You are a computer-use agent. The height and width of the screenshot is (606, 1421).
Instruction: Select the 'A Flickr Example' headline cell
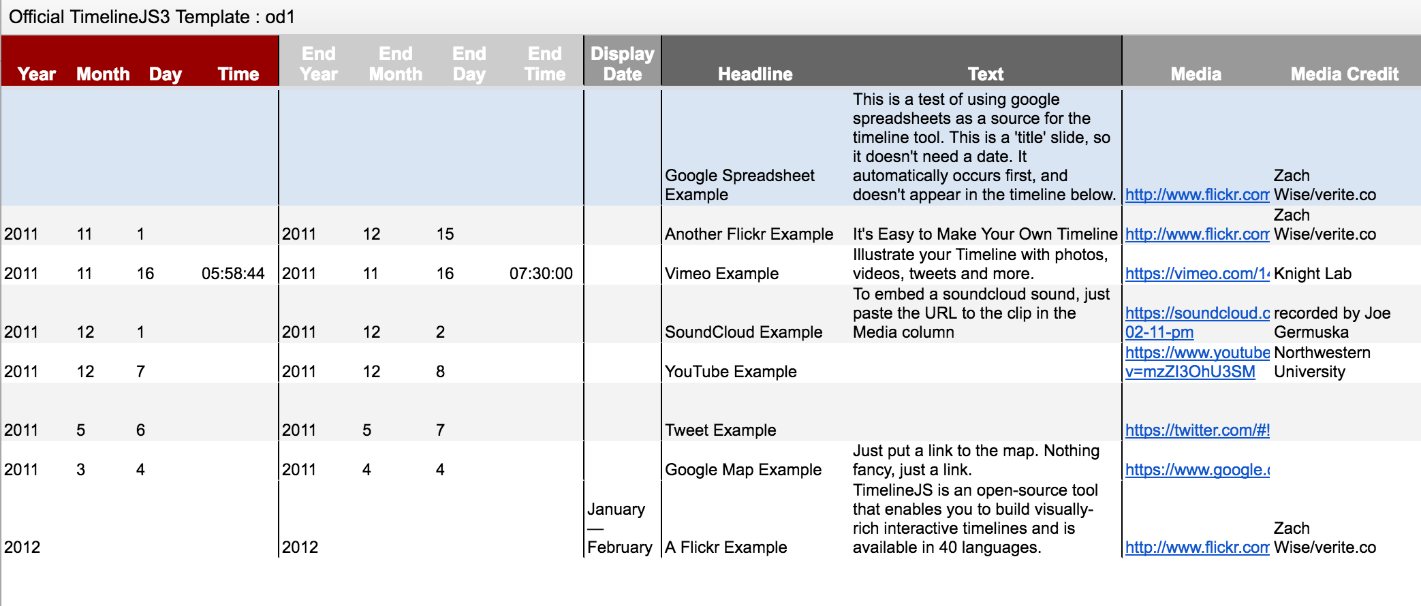click(725, 547)
